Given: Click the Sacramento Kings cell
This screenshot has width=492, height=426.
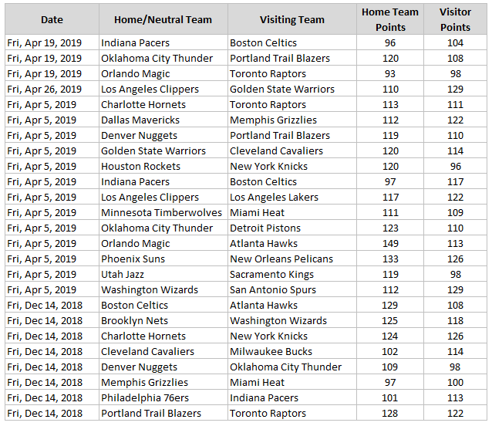Looking at the screenshot, I should point(271,275).
